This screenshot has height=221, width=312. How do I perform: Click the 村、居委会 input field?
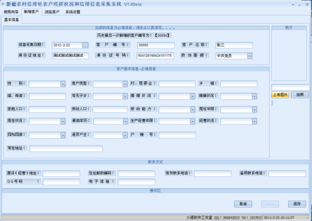(x=177, y=84)
